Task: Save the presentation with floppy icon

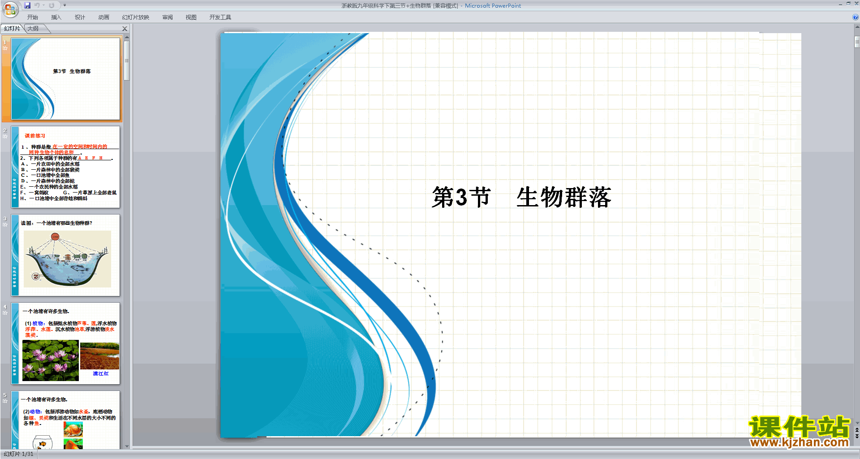Action: 27,5
